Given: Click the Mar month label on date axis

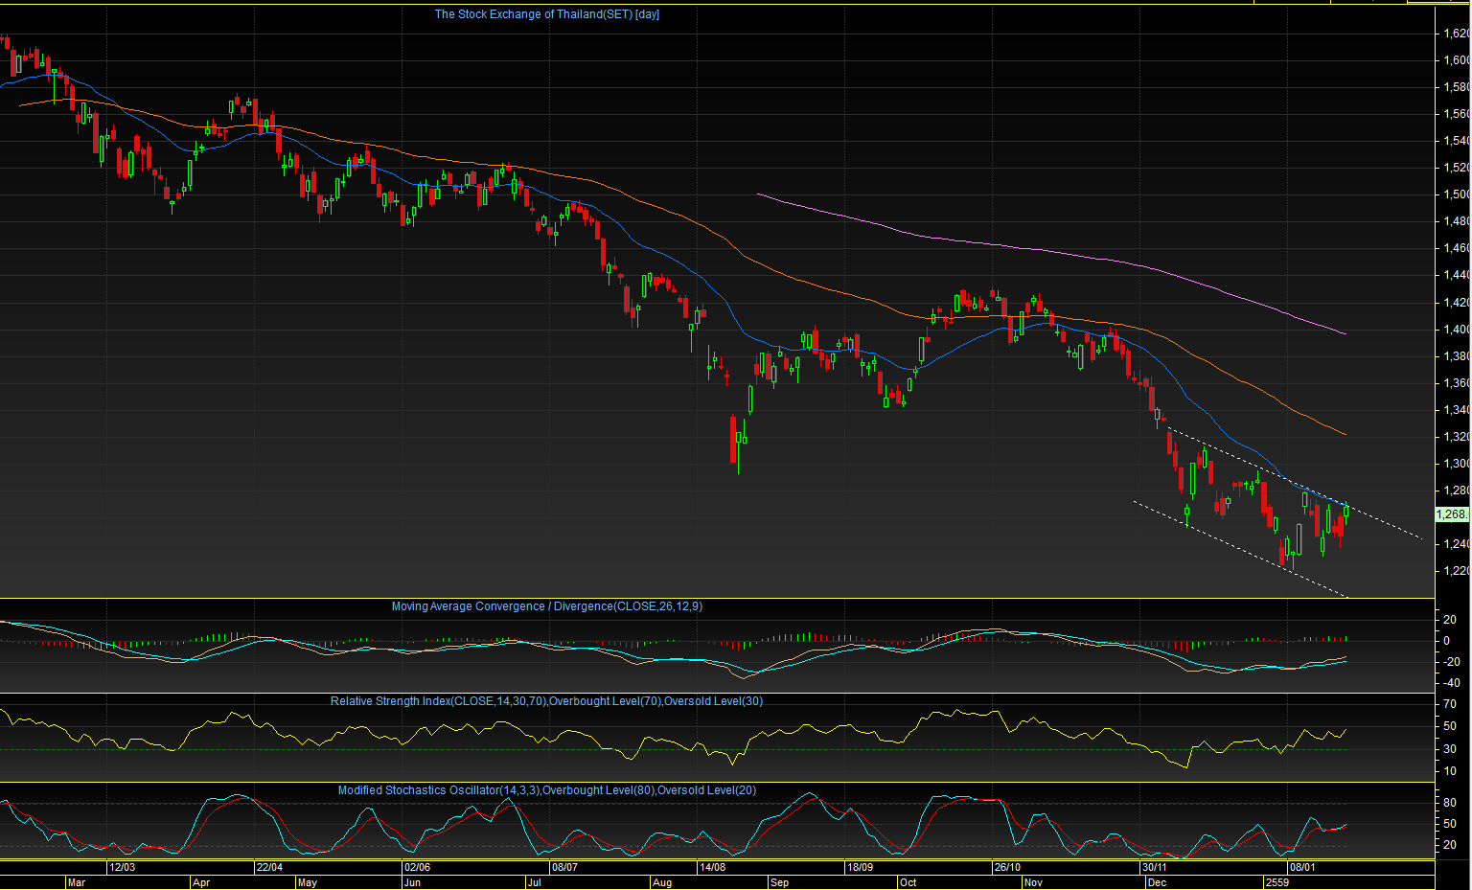Looking at the screenshot, I should 77,882.
